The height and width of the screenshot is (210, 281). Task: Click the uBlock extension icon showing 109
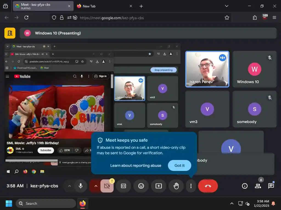265,17
